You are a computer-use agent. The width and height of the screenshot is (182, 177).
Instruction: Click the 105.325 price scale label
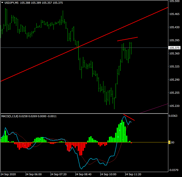click(174, 66)
